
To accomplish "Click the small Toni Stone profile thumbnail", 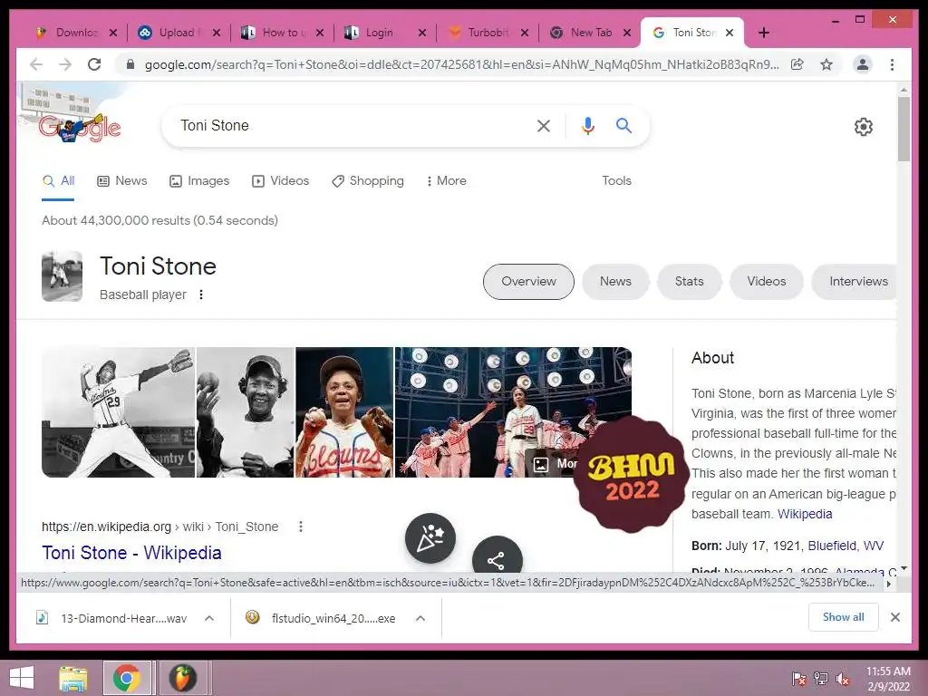I will (63, 276).
